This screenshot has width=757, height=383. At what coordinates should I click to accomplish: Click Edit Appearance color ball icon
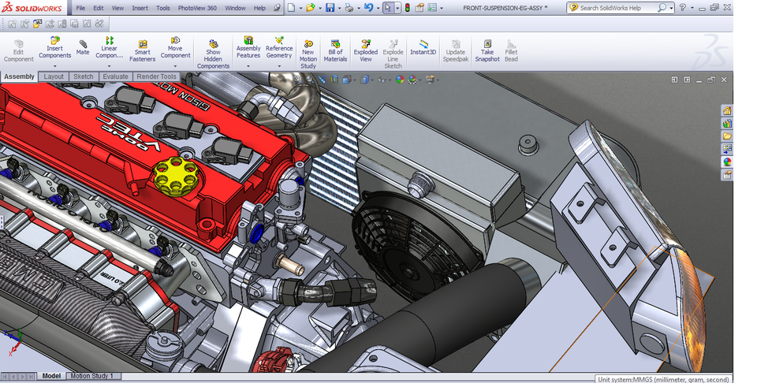[x=400, y=80]
